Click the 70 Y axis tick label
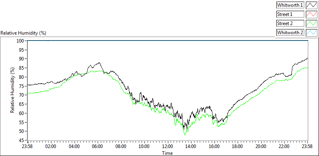Screen dimensions: 319x156 click(x=22, y=95)
